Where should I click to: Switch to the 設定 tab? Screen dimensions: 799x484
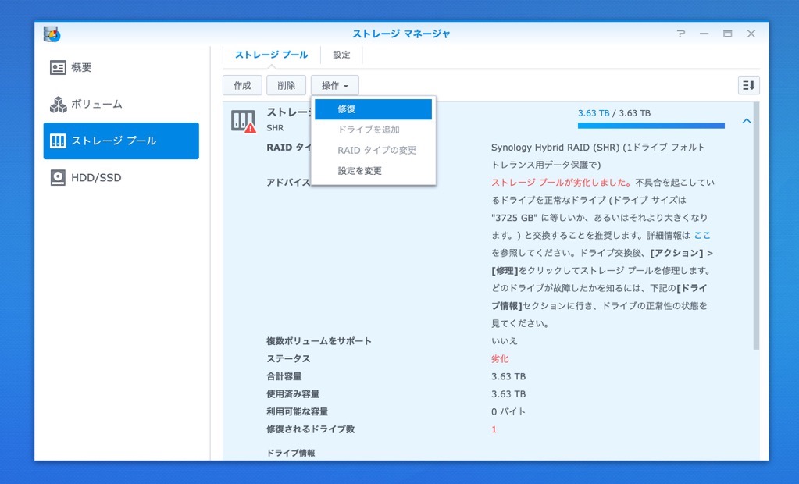point(341,55)
